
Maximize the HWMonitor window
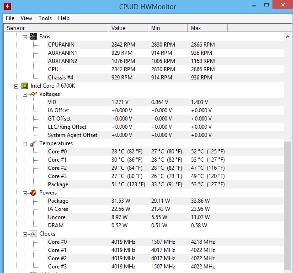(266, 5)
